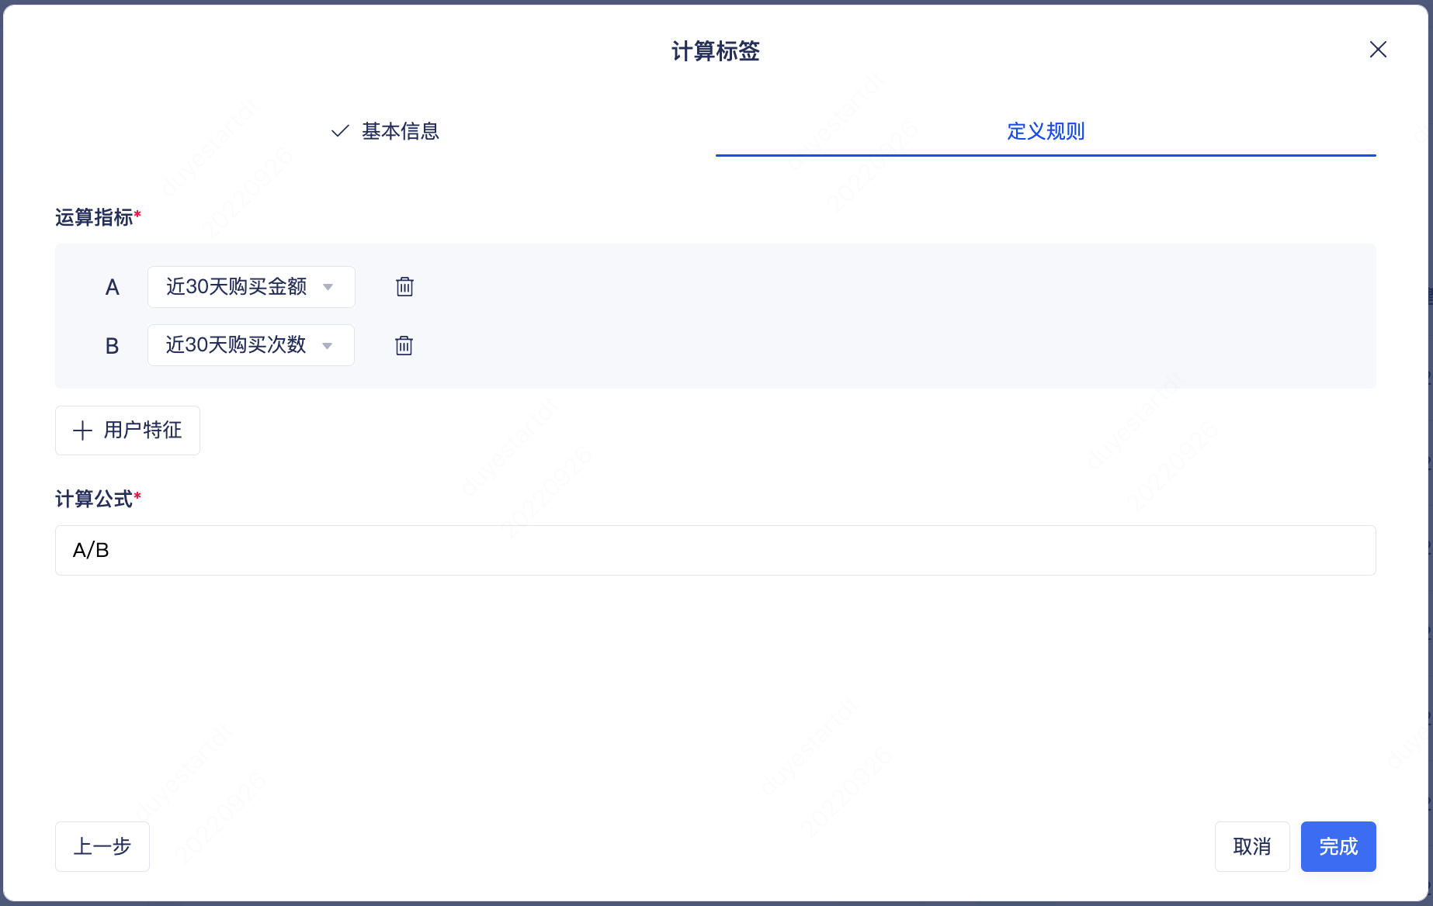Viewport: 1433px width, 906px height.
Task: Select the 定义规则 tab
Action: pos(1046,131)
